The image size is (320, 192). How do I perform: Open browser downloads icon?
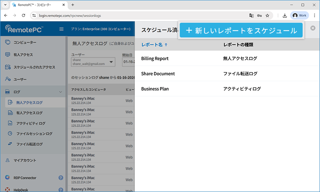click(285, 16)
